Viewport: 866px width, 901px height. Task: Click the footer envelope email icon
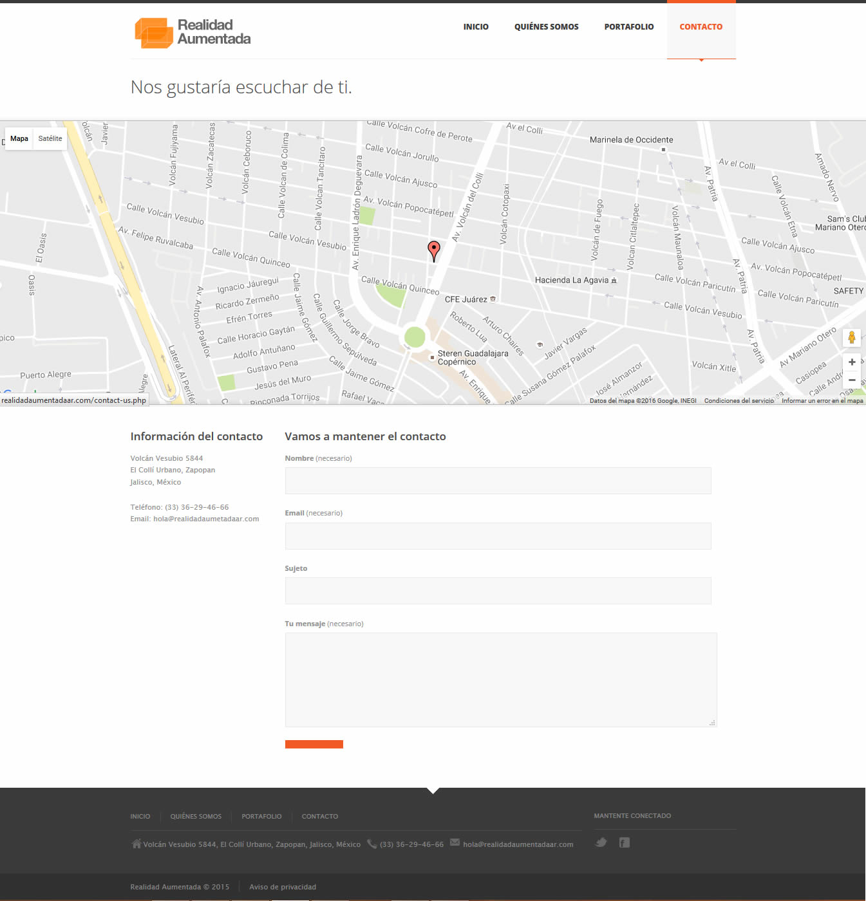click(455, 842)
